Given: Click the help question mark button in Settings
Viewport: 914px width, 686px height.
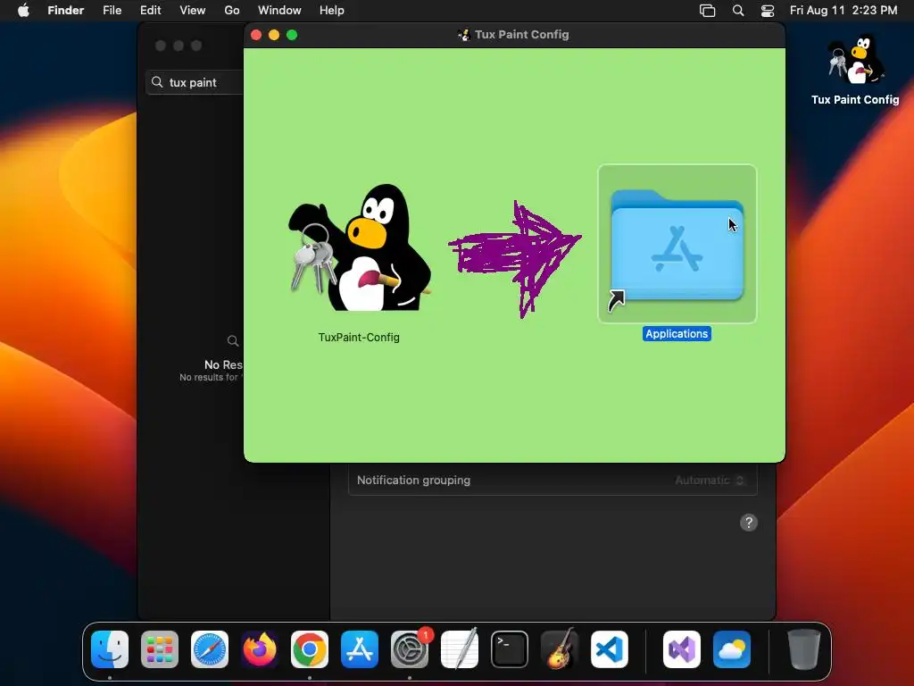Looking at the screenshot, I should click(x=749, y=523).
